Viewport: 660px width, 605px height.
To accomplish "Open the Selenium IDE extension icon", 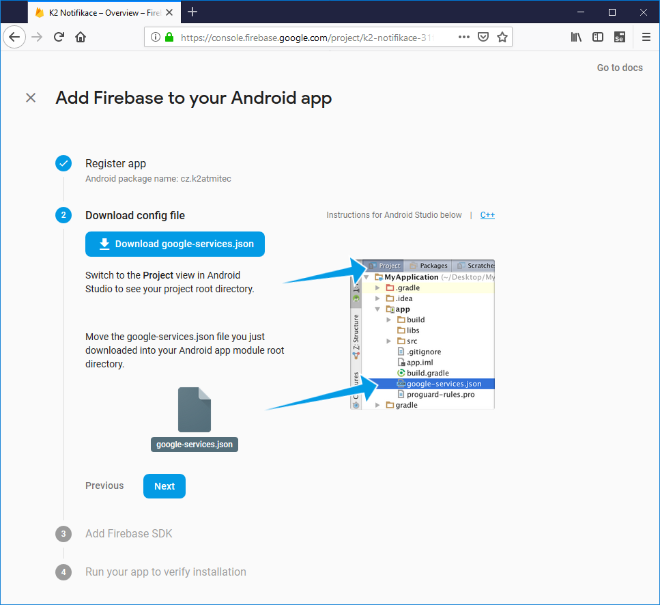I will 620,37.
